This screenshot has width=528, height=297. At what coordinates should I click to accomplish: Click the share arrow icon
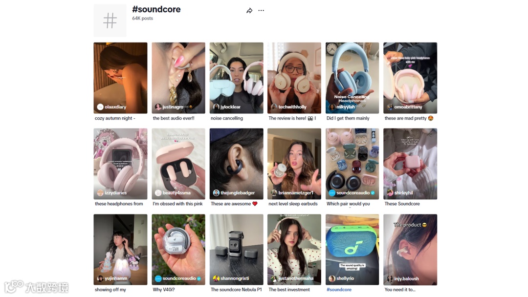pyautogui.click(x=249, y=11)
